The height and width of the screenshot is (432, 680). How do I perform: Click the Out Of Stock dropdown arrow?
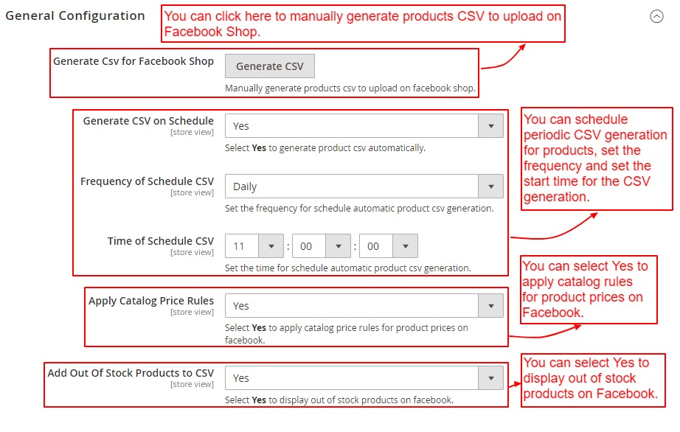491,378
